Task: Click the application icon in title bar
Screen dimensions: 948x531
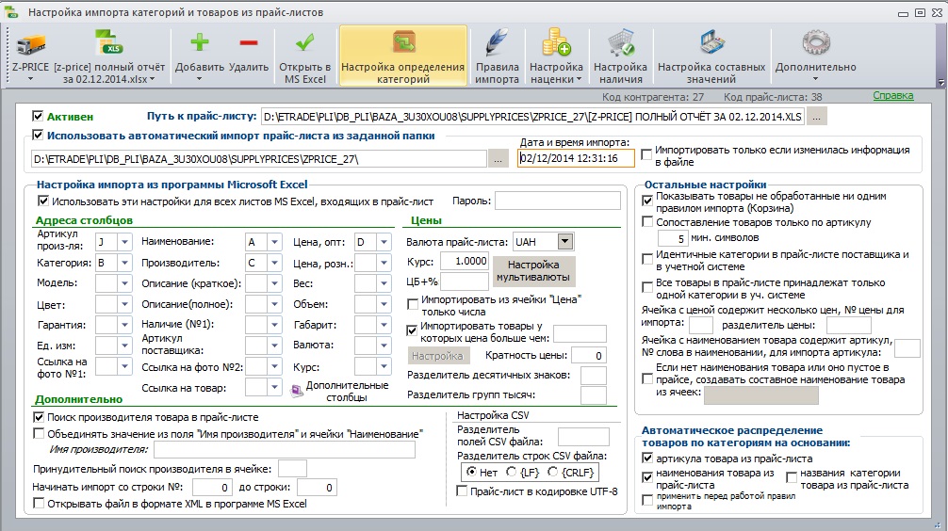Action: click(11, 12)
